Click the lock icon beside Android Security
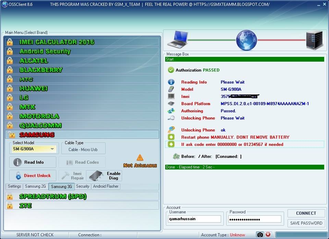 coord(10,51)
